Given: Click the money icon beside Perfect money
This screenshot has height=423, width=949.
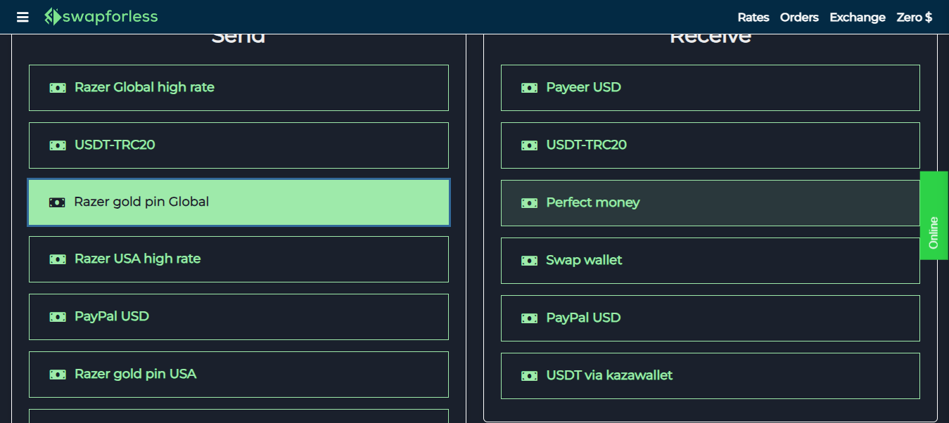Looking at the screenshot, I should point(528,202).
